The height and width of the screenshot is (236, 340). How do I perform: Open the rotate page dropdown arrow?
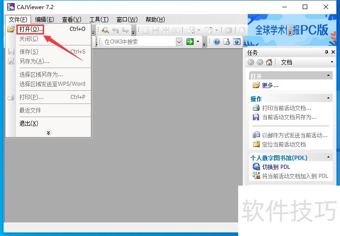point(199,30)
